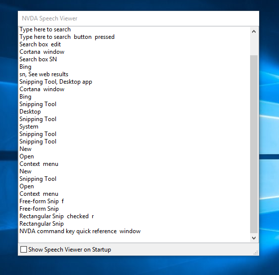The image size is (279, 275).
Task: Click the empty line below the last log entry
Action: (x=134, y=239)
